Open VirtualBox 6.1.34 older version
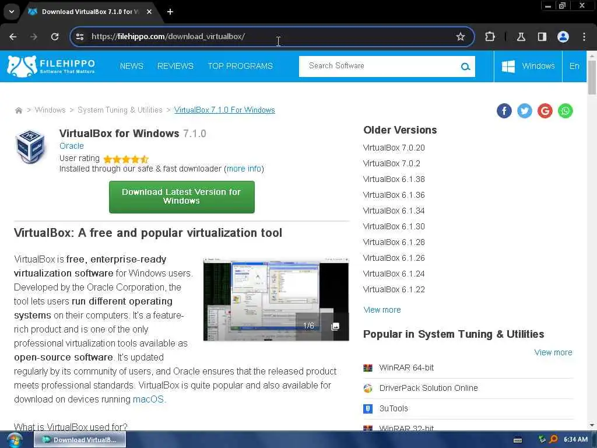 (394, 211)
